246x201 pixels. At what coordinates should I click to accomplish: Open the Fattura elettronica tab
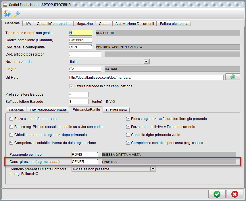[x=174, y=23]
